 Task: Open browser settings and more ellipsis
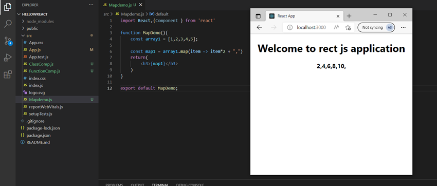(403, 27)
